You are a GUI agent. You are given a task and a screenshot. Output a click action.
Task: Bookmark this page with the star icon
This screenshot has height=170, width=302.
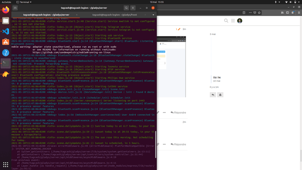pyautogui.click(x=259, y=13)
